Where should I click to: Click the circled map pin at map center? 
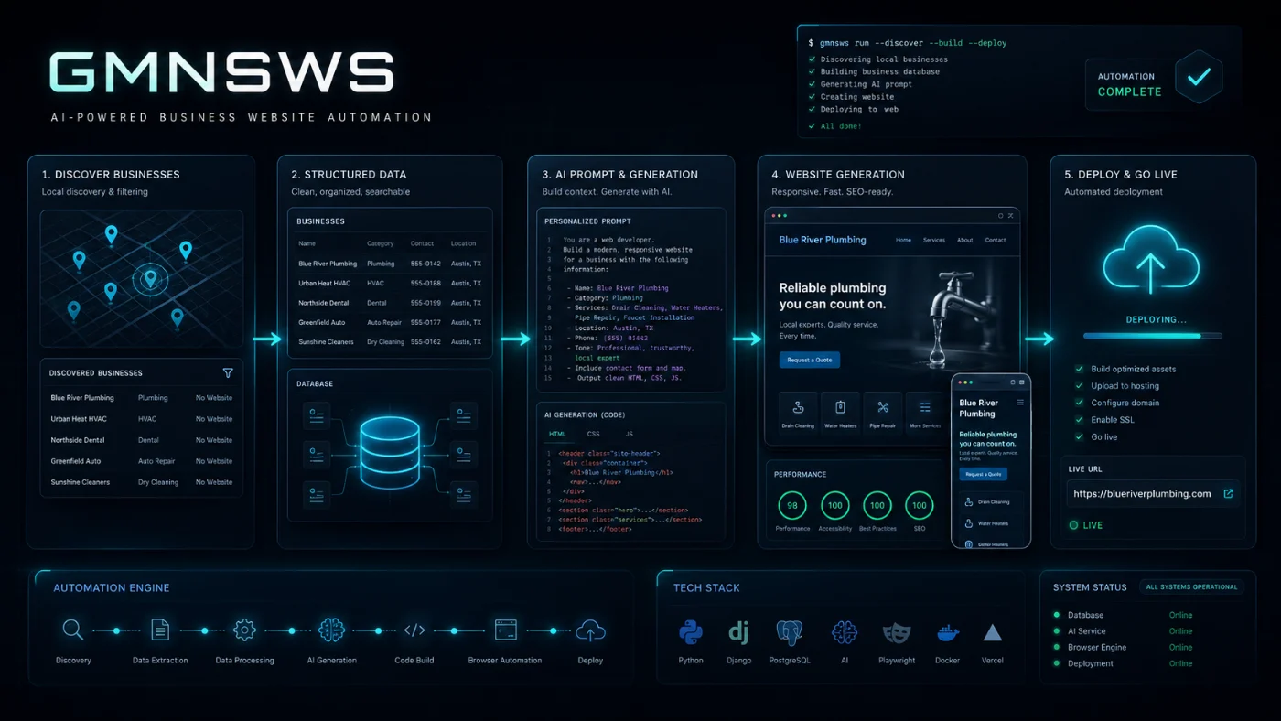tap(151, 278)
